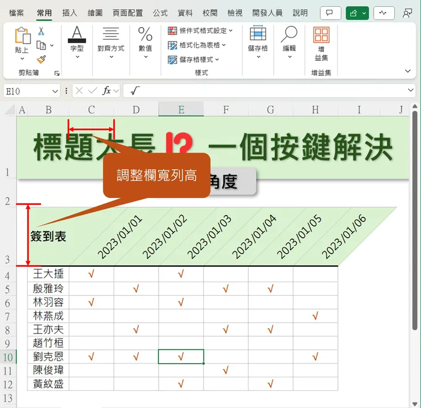Screen dimensions: 421x408
Task: Switch to the 校閱 Review tab
Action: point(210,13)
